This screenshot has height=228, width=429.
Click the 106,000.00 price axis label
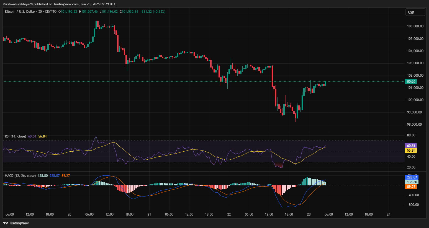pos(415,26)
